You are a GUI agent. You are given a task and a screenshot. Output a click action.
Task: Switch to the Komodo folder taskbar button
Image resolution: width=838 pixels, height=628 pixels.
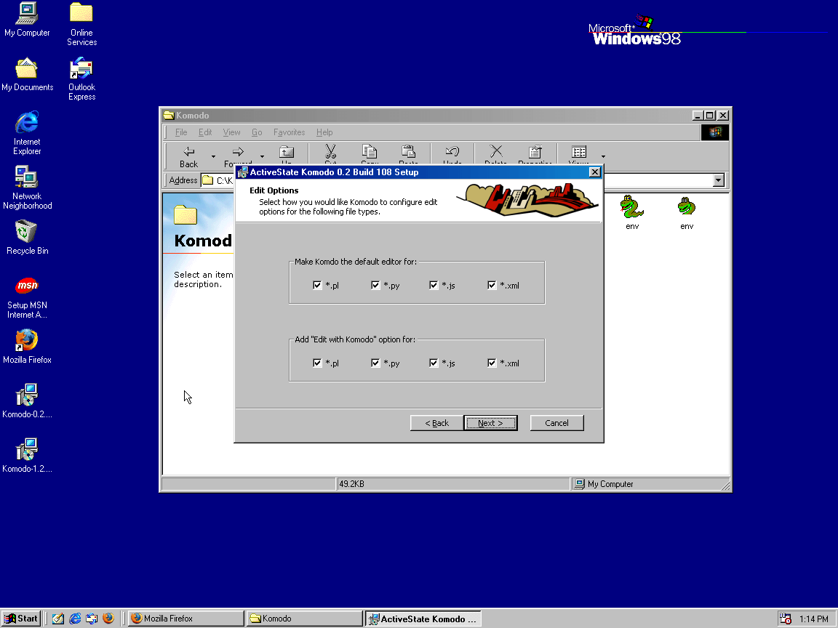(305, 619)
